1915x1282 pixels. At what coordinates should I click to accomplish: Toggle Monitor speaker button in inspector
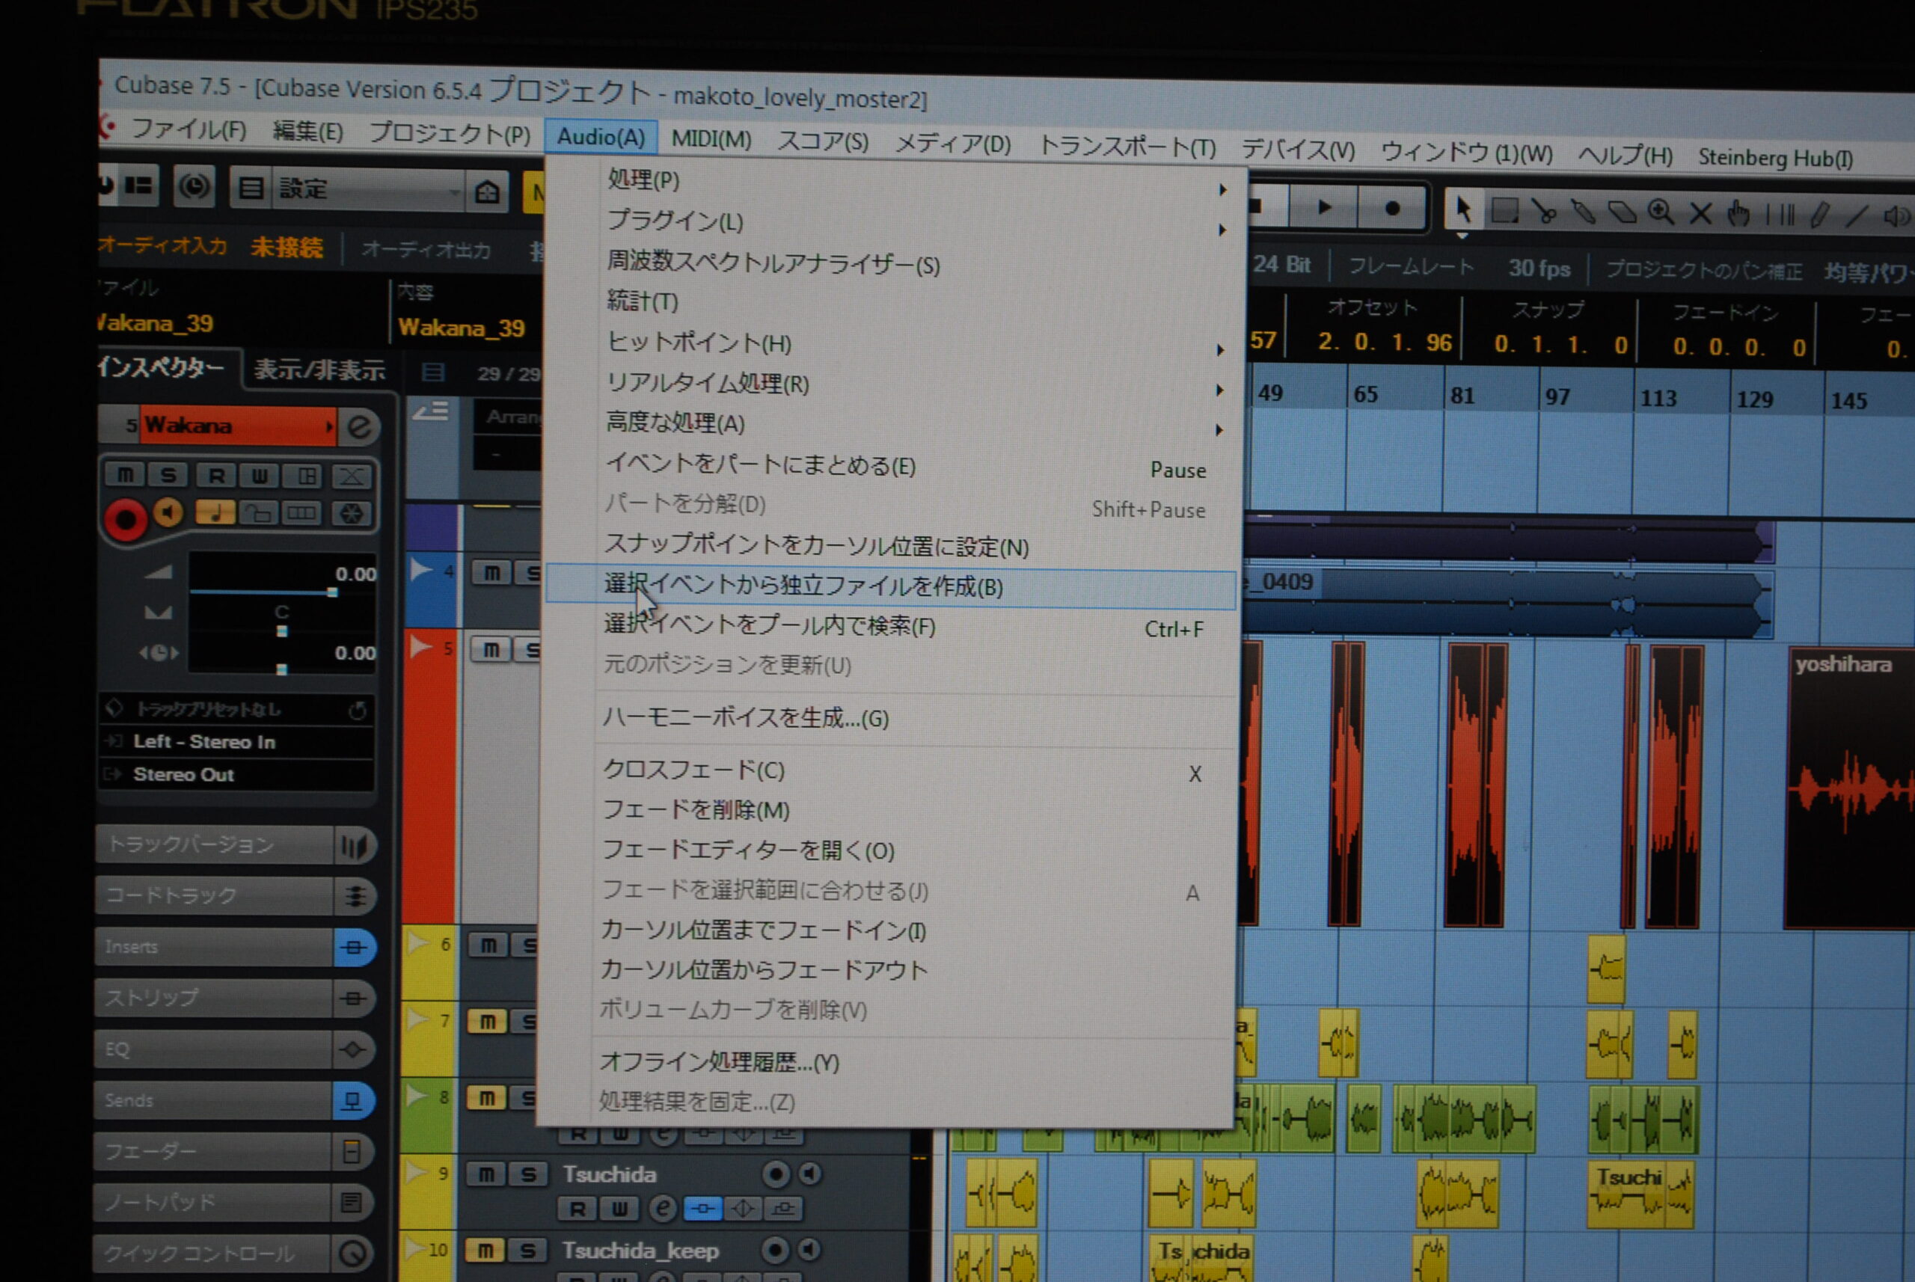(168, 513)
